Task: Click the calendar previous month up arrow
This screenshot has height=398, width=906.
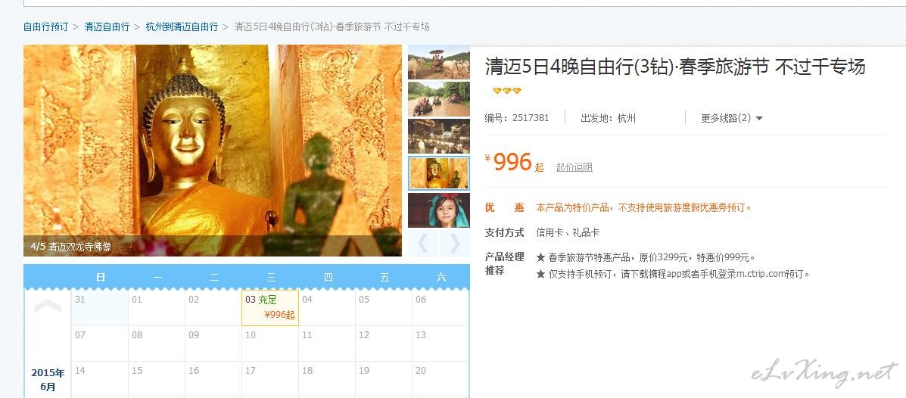Action: click(x=48, y=306)
